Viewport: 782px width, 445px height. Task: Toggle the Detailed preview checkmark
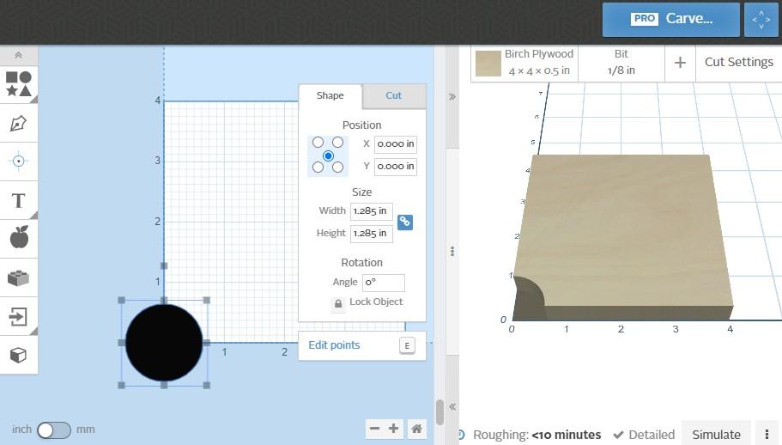coord(618,435)
